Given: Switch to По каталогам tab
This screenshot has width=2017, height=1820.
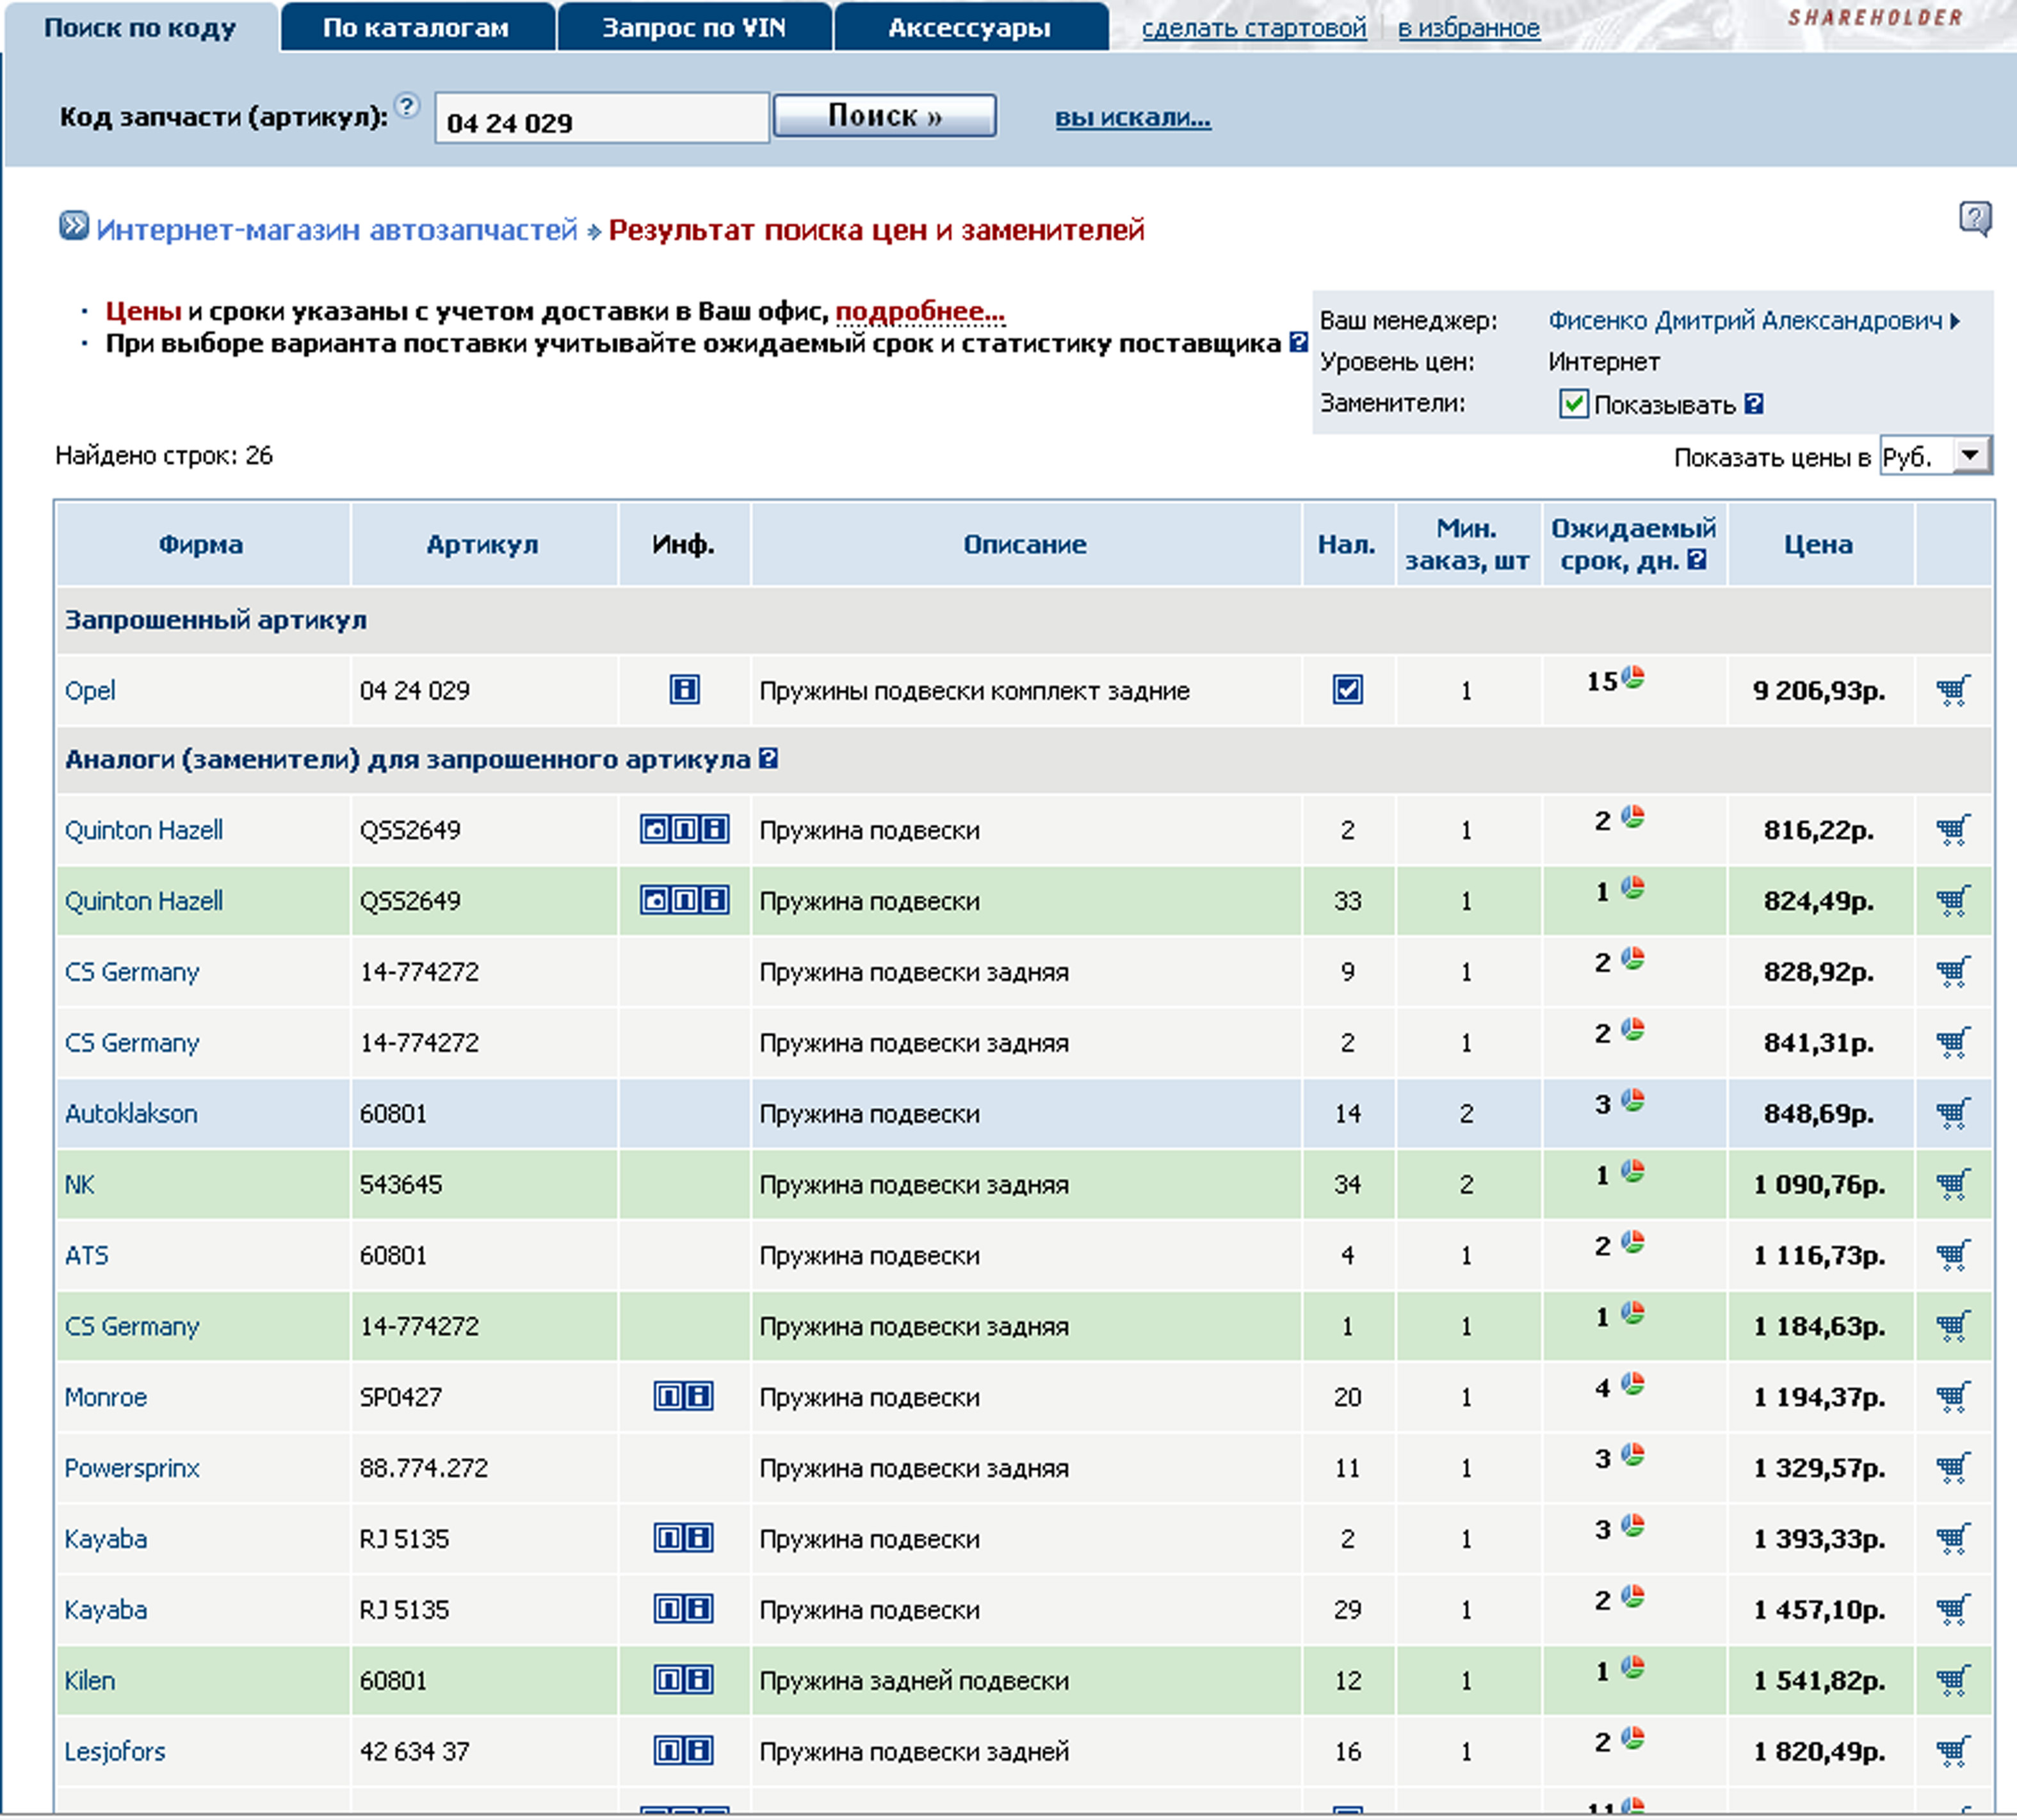Looking at the screenshot, I should click(x=417, y=27).
